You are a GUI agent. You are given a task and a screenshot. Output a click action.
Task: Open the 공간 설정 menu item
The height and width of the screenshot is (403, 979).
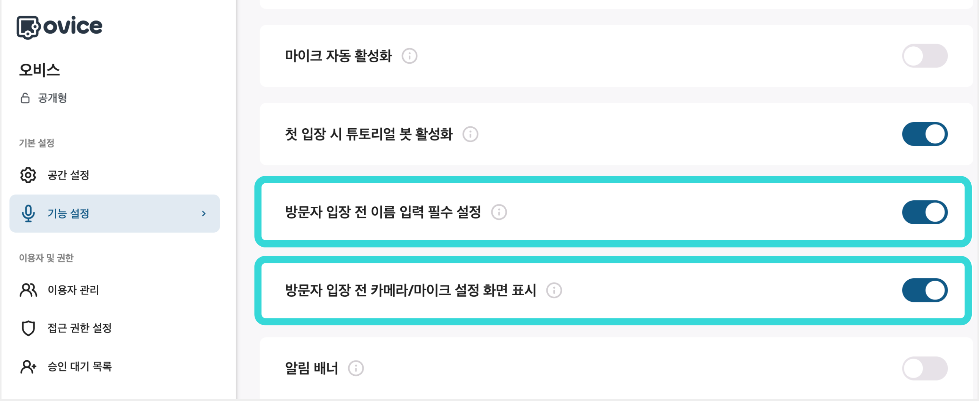[x=68, y=175]
